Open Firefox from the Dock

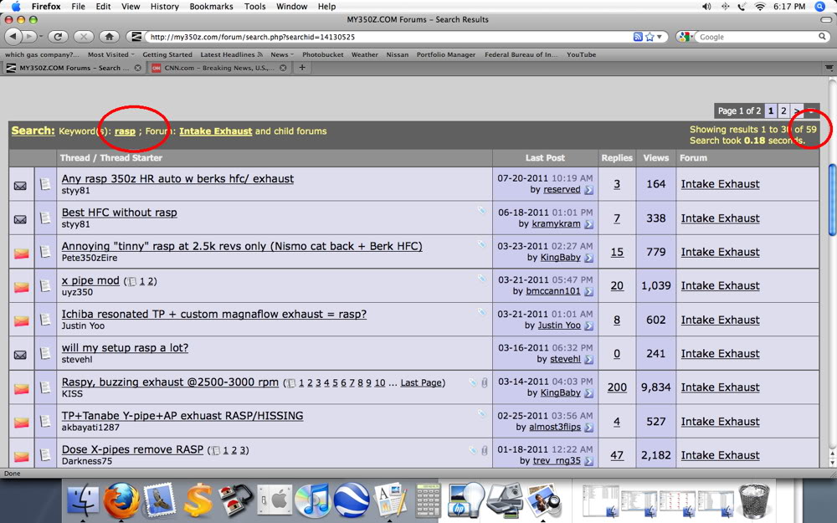(121, 500)
